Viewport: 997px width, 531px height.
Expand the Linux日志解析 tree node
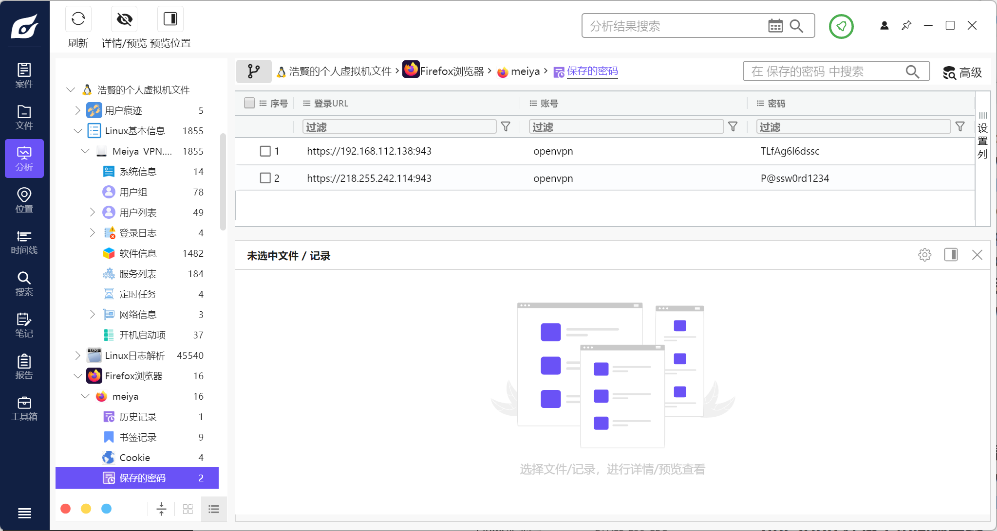click(x=77, y=355)
